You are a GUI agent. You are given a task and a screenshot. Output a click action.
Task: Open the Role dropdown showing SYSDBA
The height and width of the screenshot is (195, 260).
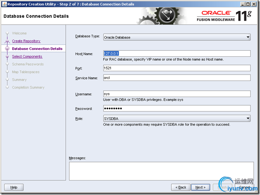pyautogui.click(x=177, y=118)
